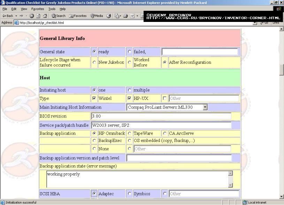Open the Edit menu
The image size is (284, 205).
point(14,9)
